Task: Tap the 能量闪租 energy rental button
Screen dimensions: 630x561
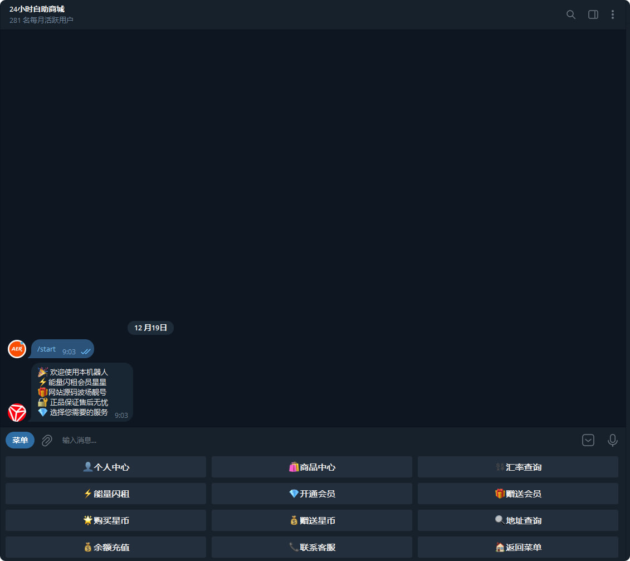Action: click(x=106, y=494)
